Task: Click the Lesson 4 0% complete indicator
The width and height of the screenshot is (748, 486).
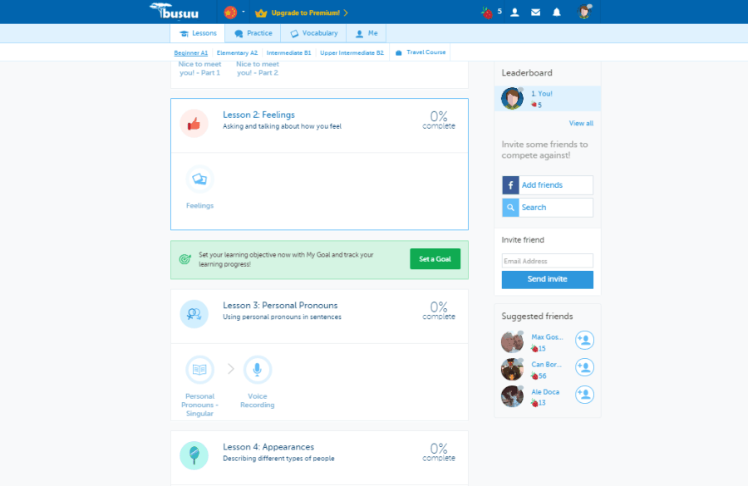Action: coord(439,452)
